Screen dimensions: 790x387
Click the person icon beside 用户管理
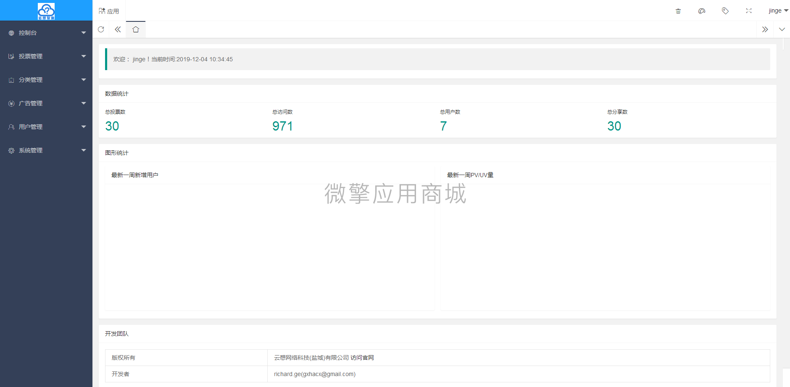tap(11, 127)
